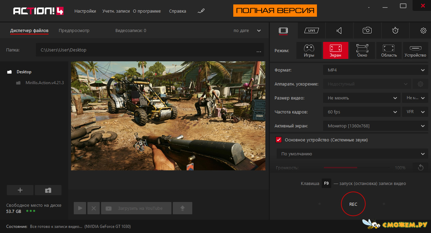Viewport: 431px width, 233px height.
Task: Click the ACTION! 4 logo
Action: [x=38, y=11]
